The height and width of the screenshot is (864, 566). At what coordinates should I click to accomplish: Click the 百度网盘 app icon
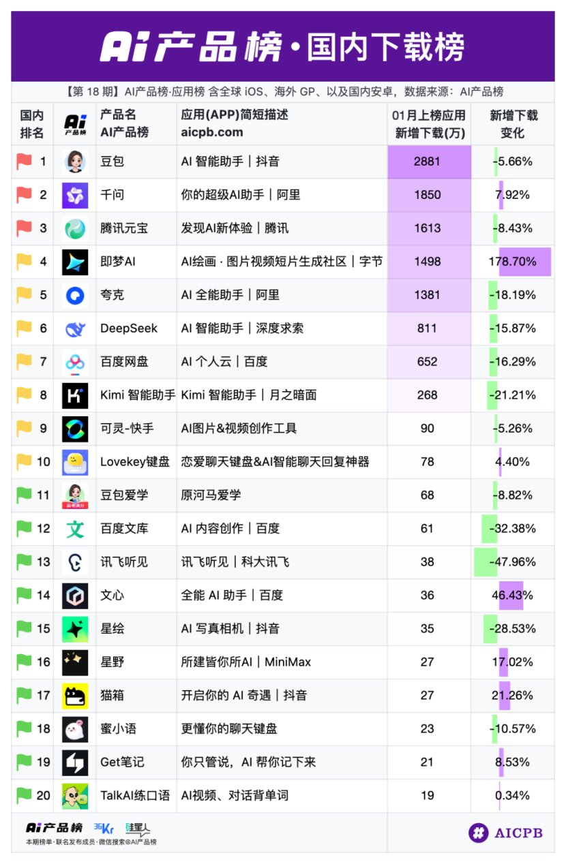(75, 362)
